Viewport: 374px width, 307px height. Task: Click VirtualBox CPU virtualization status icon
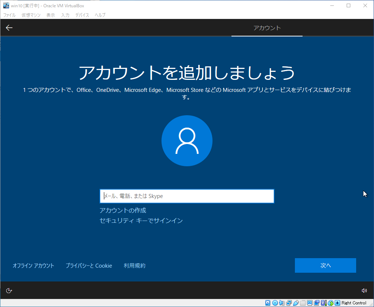coord(324,303)
